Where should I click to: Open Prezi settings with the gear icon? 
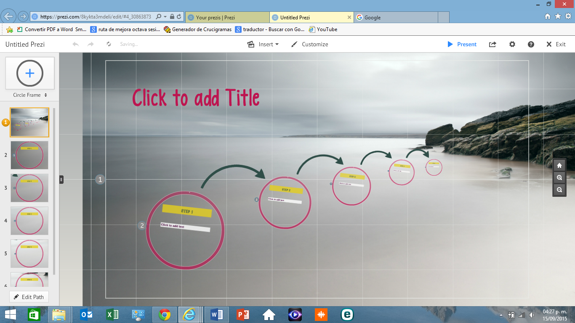click(x=512, y=44)
